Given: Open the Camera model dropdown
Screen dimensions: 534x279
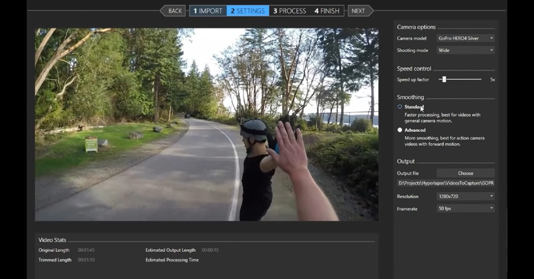Looking at the screenshot, I should [465, 38].
